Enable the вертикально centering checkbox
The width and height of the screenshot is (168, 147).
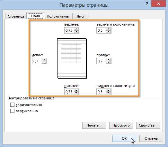pos(12,111)
